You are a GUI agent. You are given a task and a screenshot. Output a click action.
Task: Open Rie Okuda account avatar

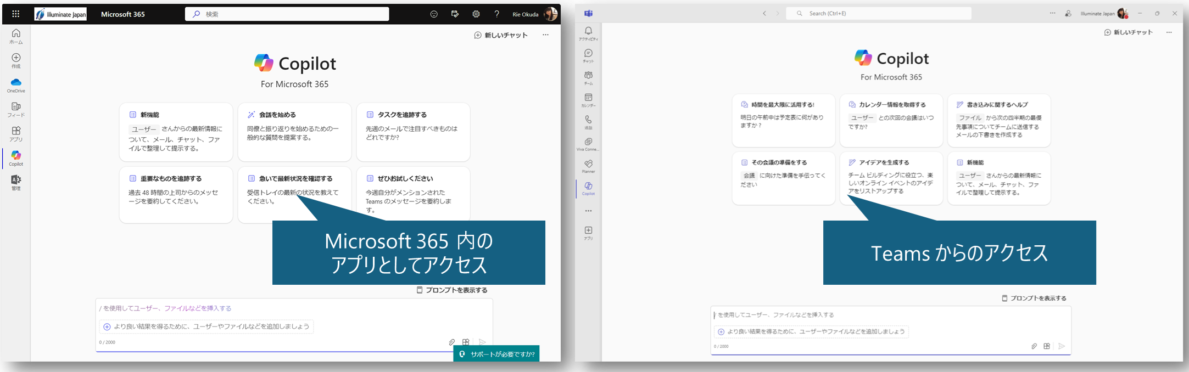click(550, 14)
